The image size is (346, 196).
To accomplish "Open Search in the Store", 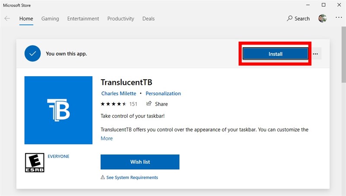I will (x=298, y=19).
